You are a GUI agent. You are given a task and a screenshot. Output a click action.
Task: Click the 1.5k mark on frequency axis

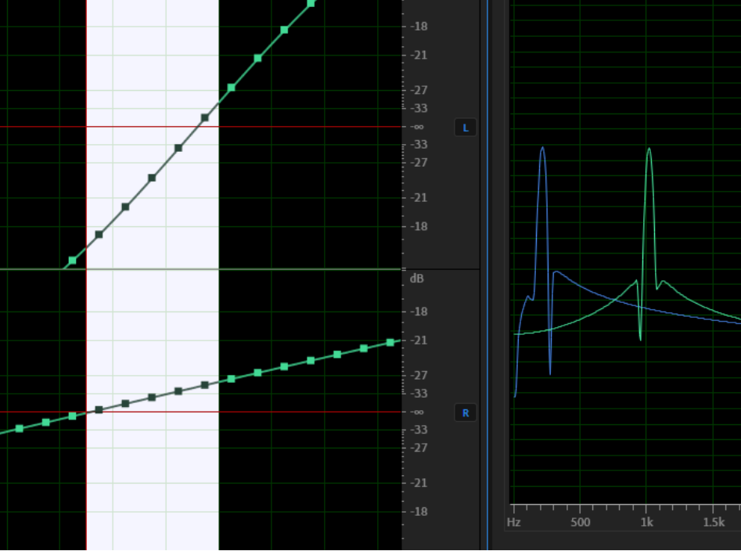pyautogui.click(x=713, y=522)
